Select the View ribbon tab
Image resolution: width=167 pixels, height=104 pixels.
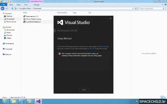click(26, 5)
